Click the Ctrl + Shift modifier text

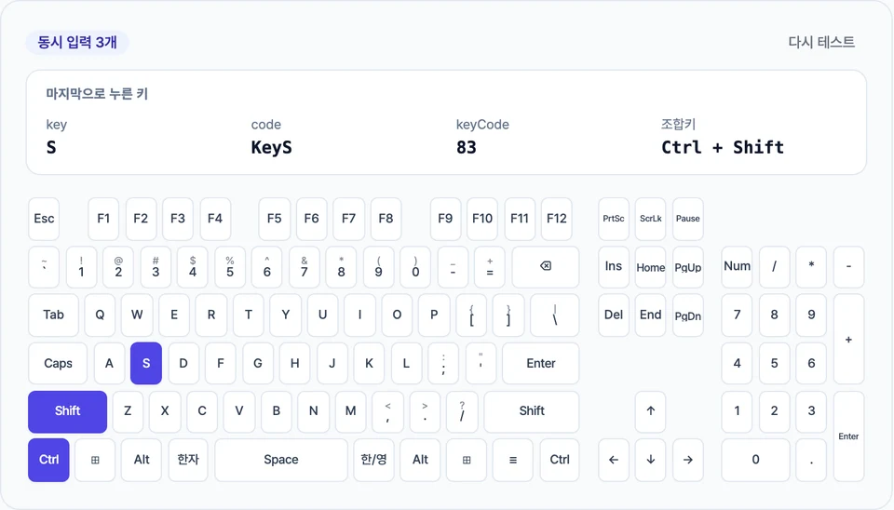point(723,148)
